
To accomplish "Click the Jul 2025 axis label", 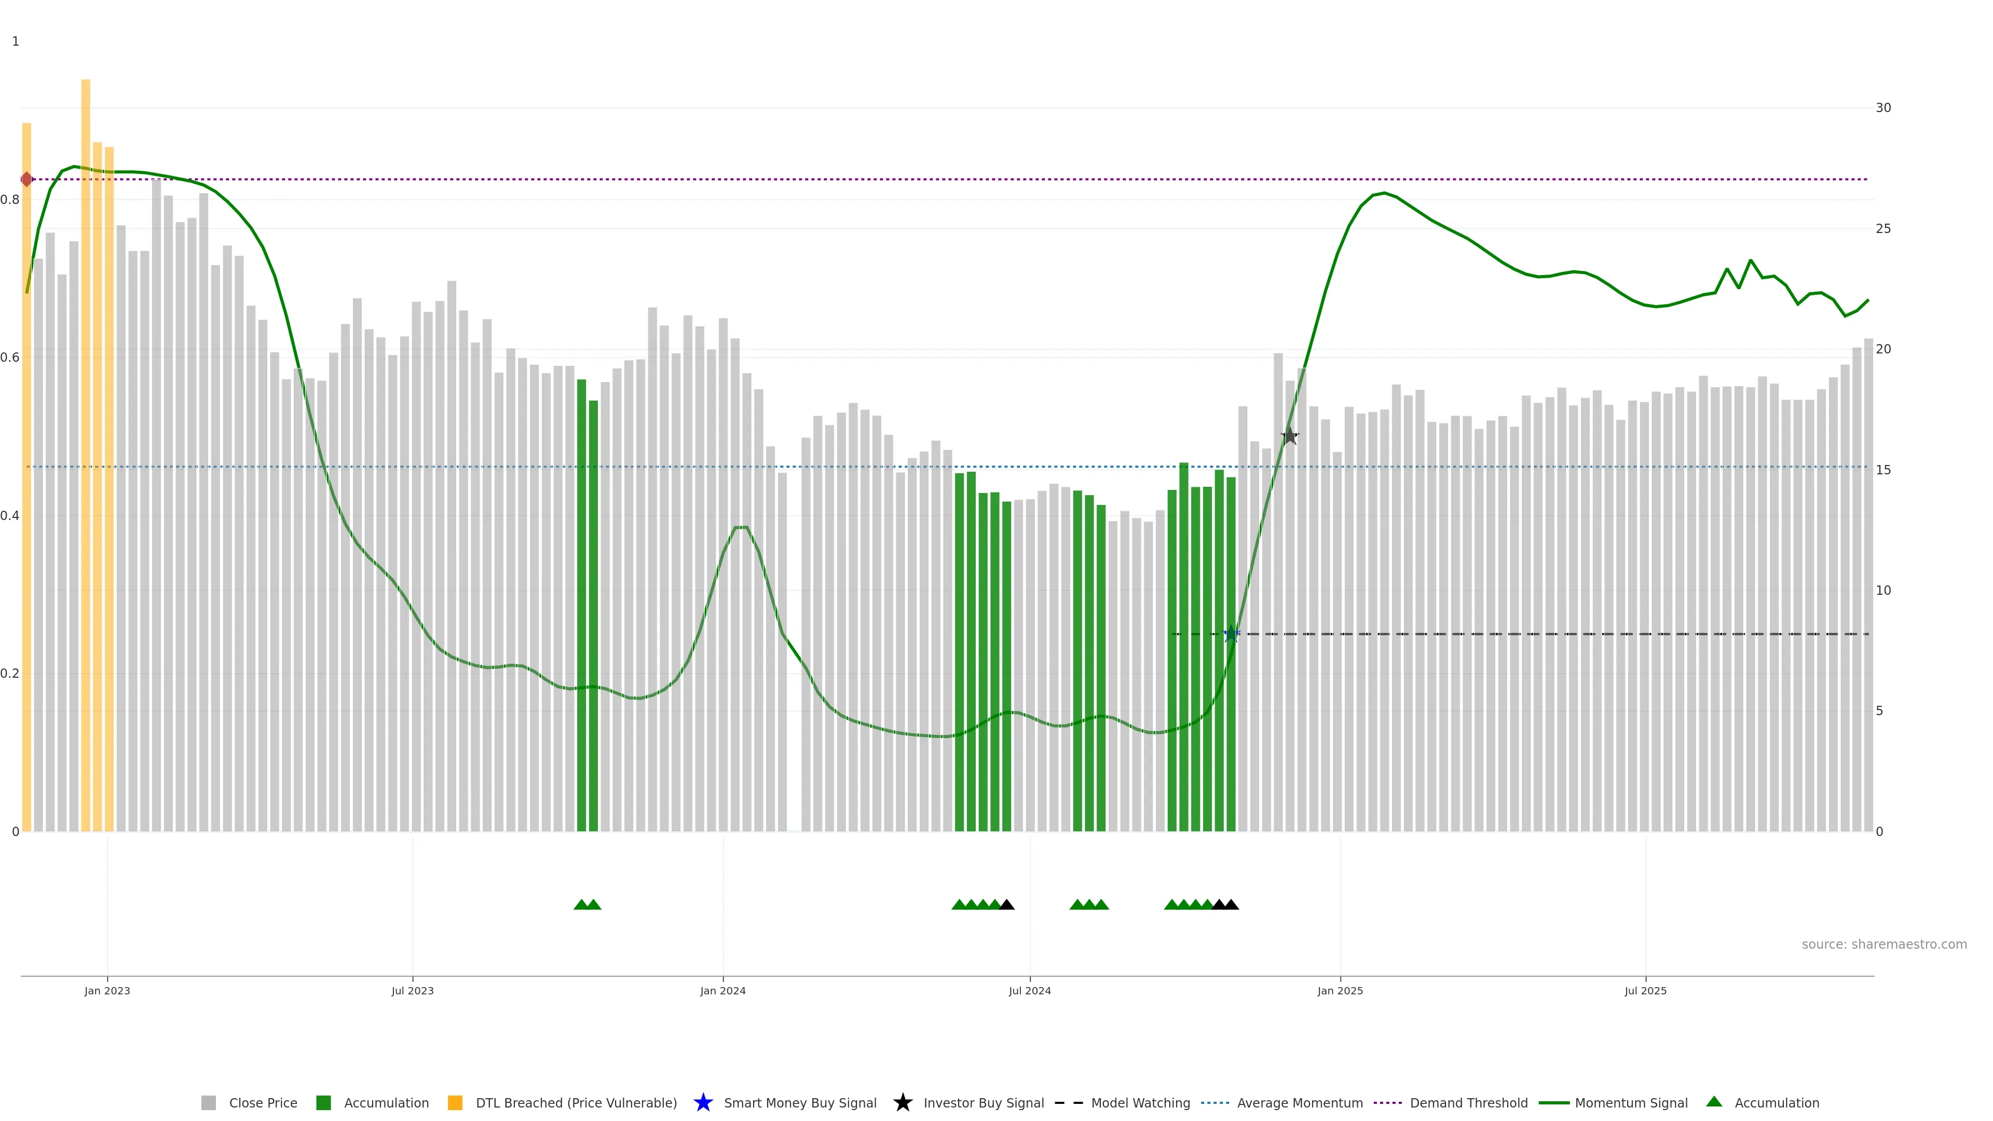I will coord(1645,991).
